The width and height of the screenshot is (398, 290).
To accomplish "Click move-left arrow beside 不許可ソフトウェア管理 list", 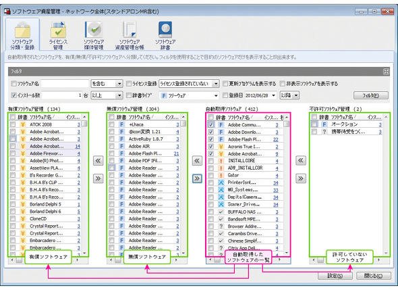I will (x=301, y=160).
